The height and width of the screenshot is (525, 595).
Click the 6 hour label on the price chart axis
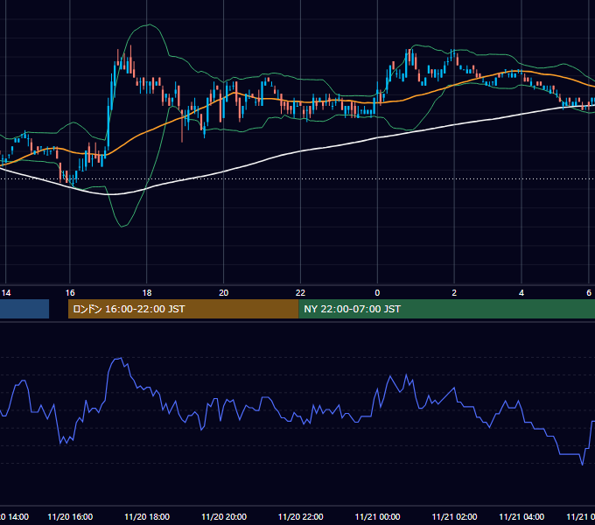(x=589, y=293)
